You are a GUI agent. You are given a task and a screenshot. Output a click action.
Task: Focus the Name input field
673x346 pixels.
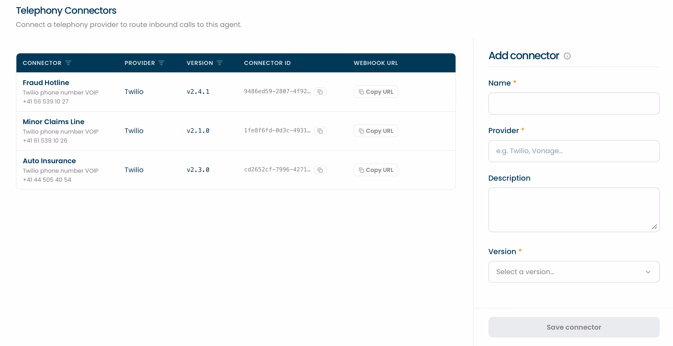pyautogui.click(x=574, y=104)
